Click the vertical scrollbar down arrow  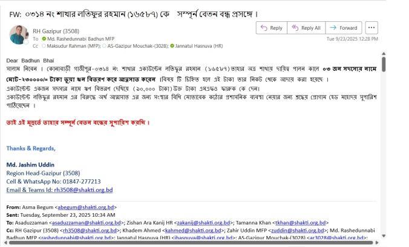(x=383, y=235)
